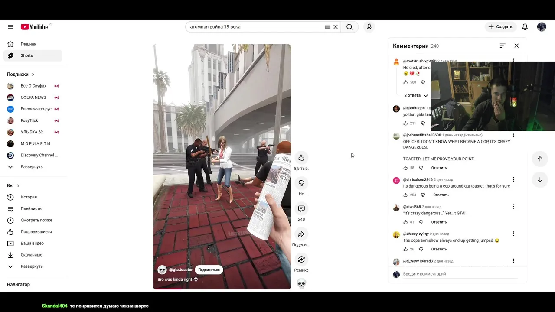Go to next Short with down arrow
The height and width of the screenshot is (312, 555).
click(x=540, y=180)
